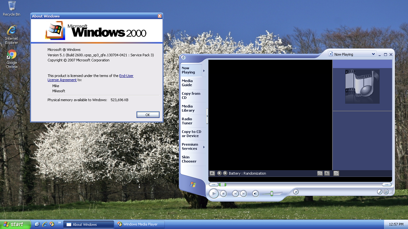This screenshot has width=408, height=229.
Task: Hide the Media Player taskbar handle
Action: click(x=207, y=116)
